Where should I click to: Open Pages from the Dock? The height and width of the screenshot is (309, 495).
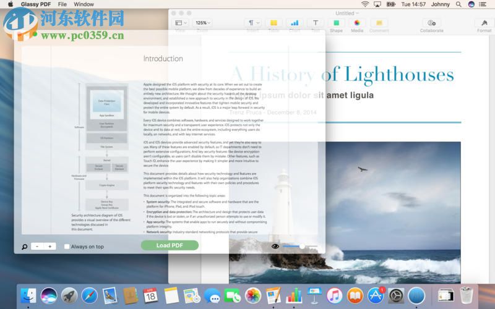pos(273,296)
